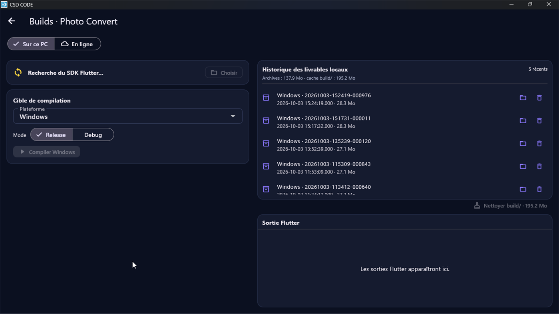Click archive icon of build 20261003-152419-000976
Viewport: 559px width, 314px height.
pyautogui.click(x=266, y=98)
